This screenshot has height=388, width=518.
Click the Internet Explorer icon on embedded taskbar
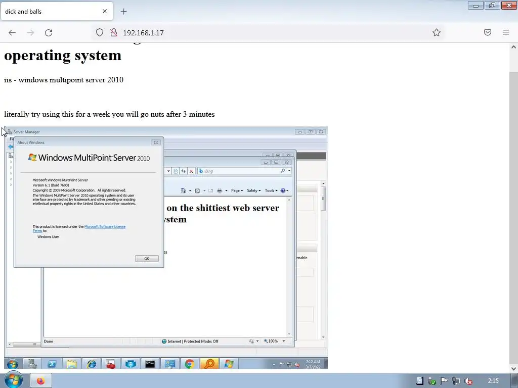point(92,364)
